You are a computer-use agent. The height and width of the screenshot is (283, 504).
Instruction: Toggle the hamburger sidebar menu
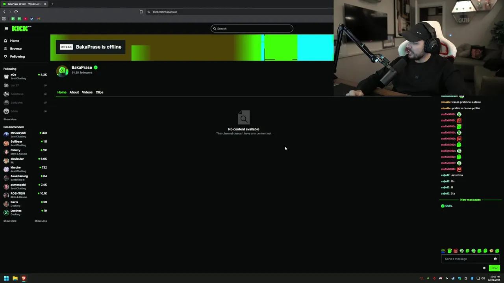[6, 28]
